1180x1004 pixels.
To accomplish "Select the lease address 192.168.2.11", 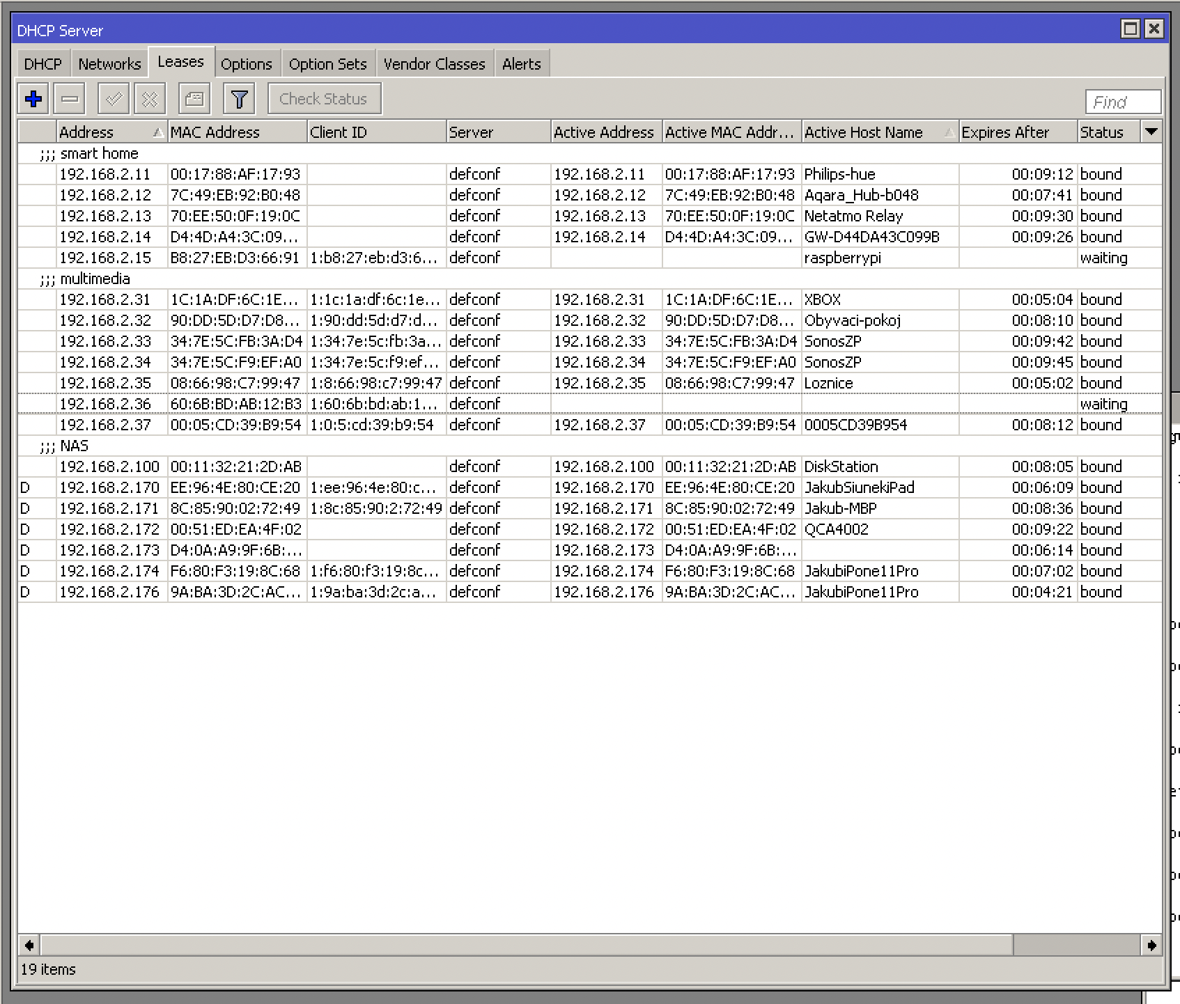I will coord(104,174).
